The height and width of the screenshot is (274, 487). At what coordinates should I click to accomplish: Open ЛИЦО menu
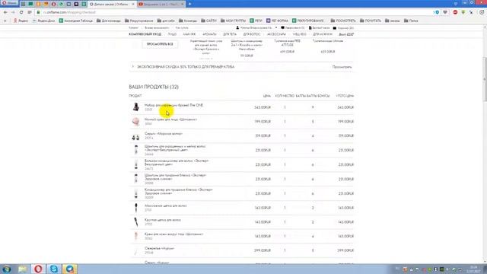pyautogui.click(x=172, y=34)
